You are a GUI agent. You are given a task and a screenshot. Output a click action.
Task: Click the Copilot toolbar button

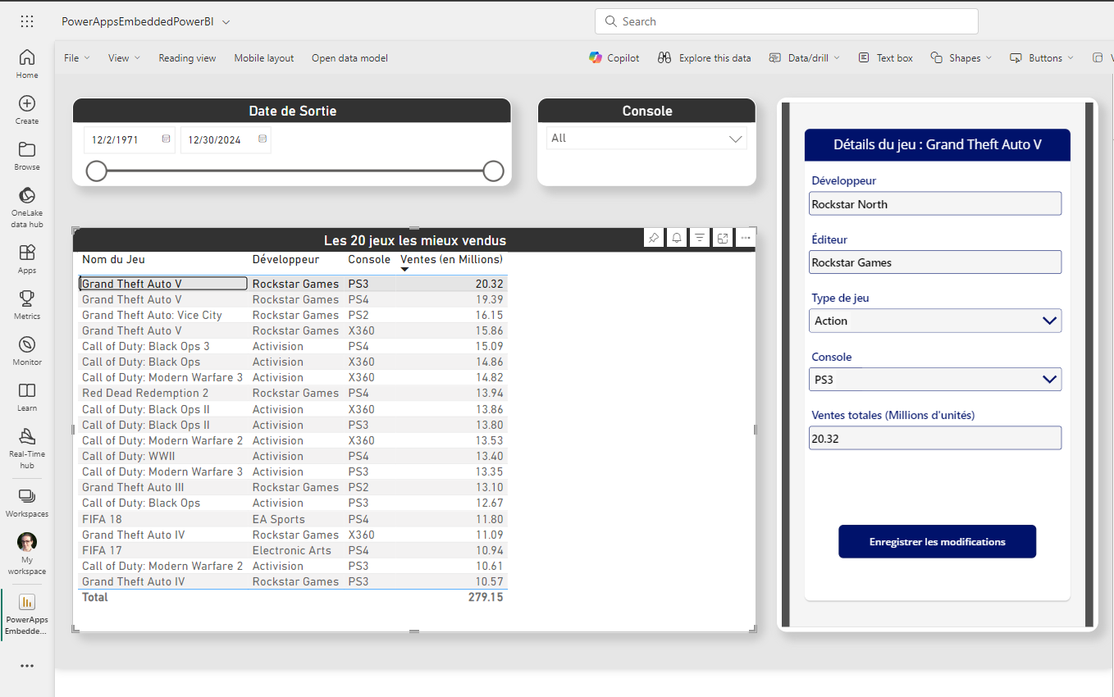(614, 58)
